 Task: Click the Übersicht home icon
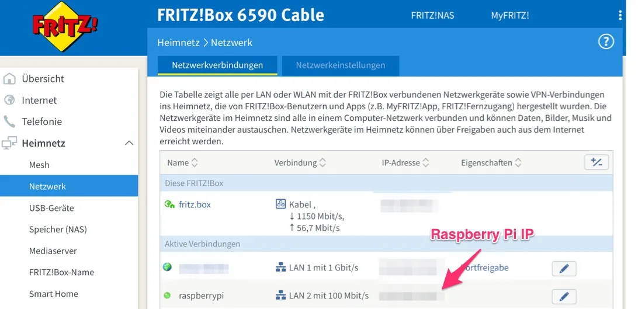pos(9,79)
